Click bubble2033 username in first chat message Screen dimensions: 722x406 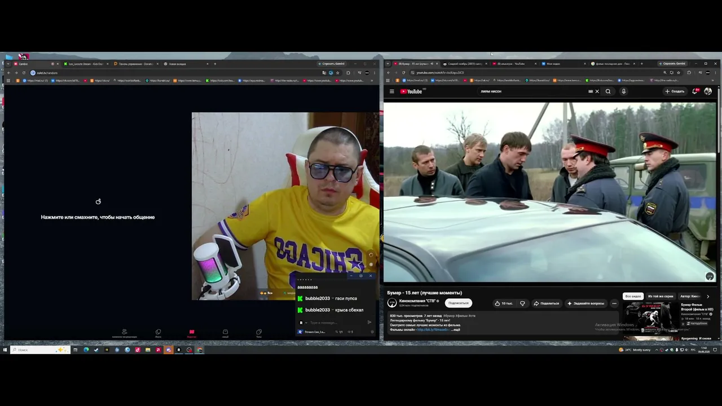pyautogui.click(x=318, y=298)
